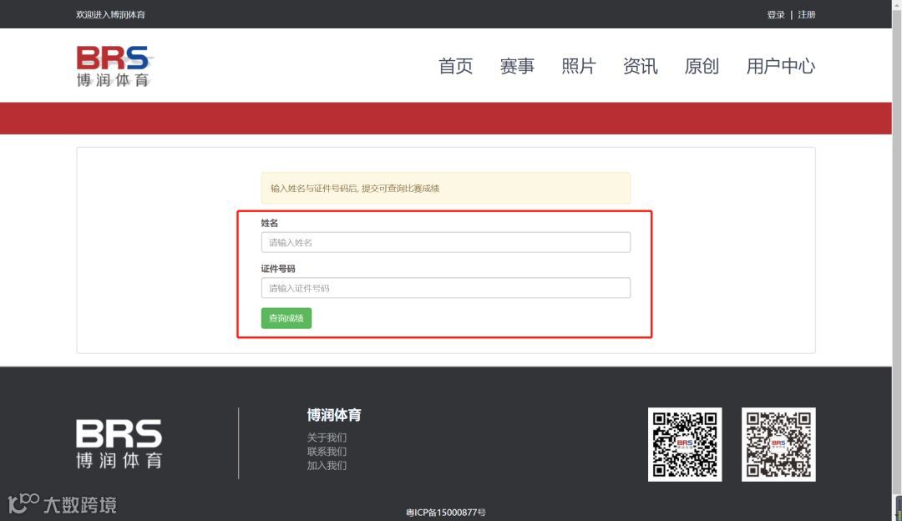Focus the 请输入证件号码 ID field
The image size is (902, 521).
(446, 288)
